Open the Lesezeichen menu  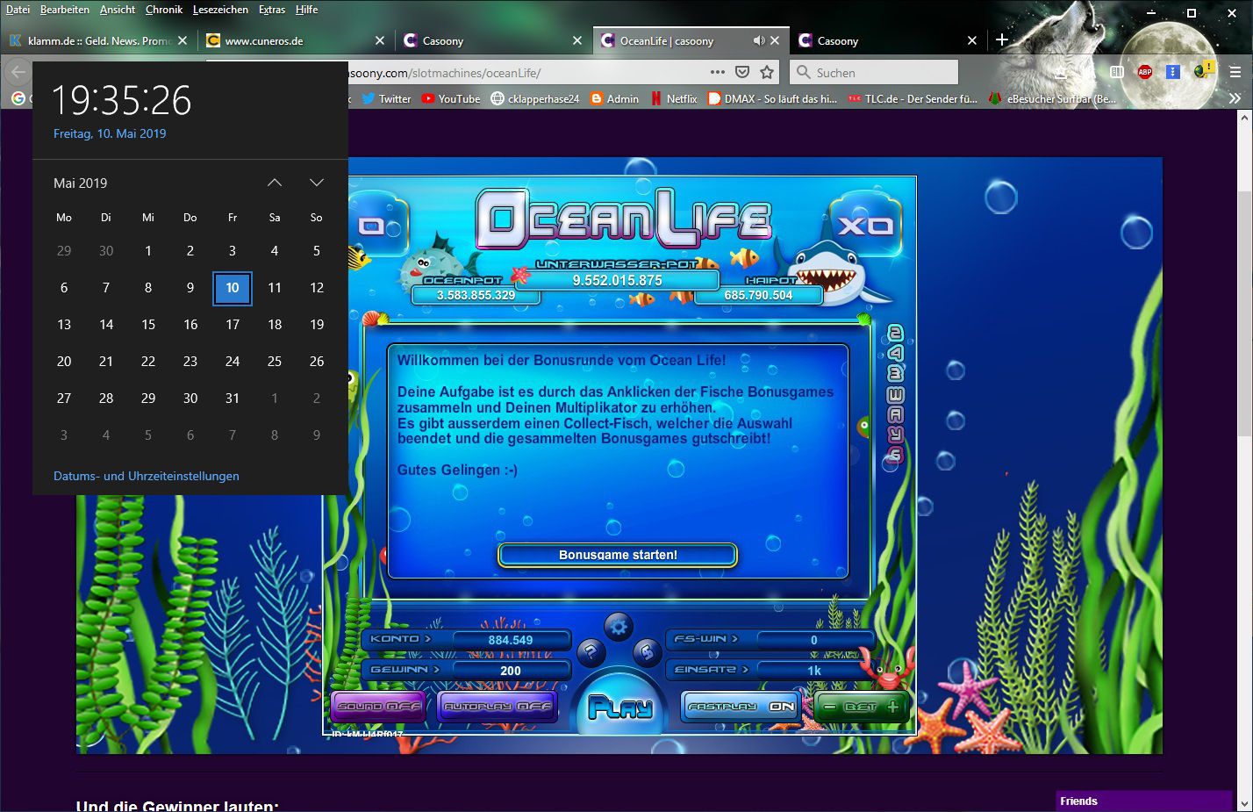[220, 10]
